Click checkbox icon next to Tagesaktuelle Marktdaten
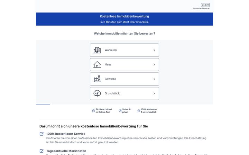Screen dimensions: 249x155 41,151
